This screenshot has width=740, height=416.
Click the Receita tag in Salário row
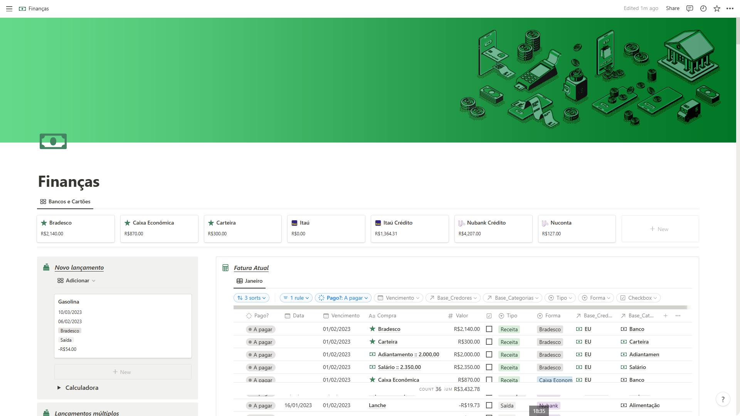click(509, 367)
